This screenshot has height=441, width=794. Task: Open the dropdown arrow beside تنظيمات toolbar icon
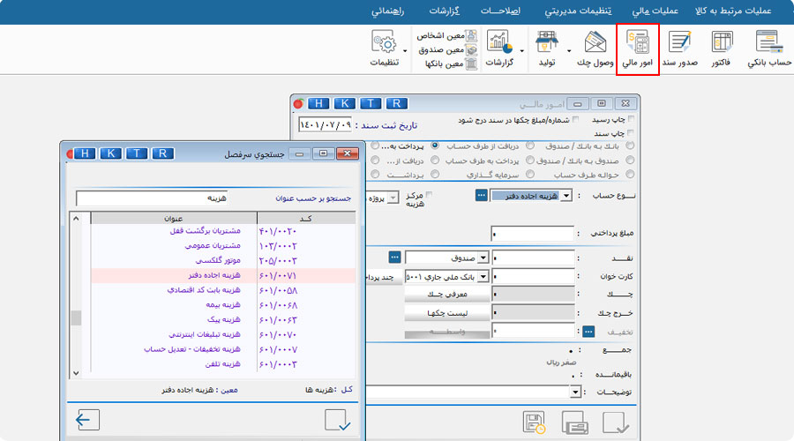[405, 51]
